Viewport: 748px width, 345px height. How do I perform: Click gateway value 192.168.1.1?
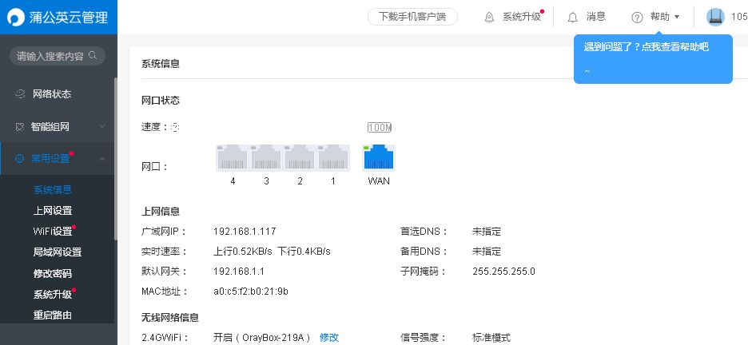click(x=238, y=272)
